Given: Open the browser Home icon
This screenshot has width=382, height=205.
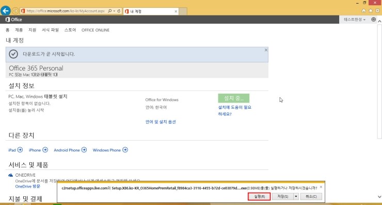Looking at the screenshot, I should [364, 11].
